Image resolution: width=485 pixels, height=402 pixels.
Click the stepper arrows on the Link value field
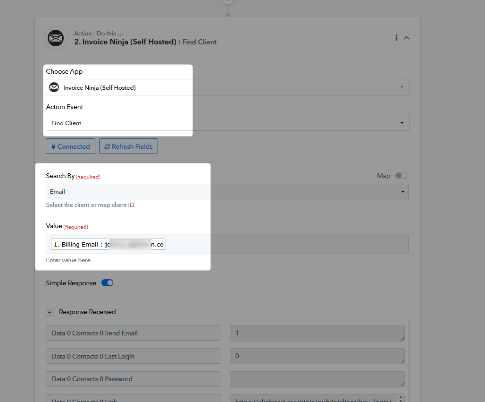(x=401, y=399)
